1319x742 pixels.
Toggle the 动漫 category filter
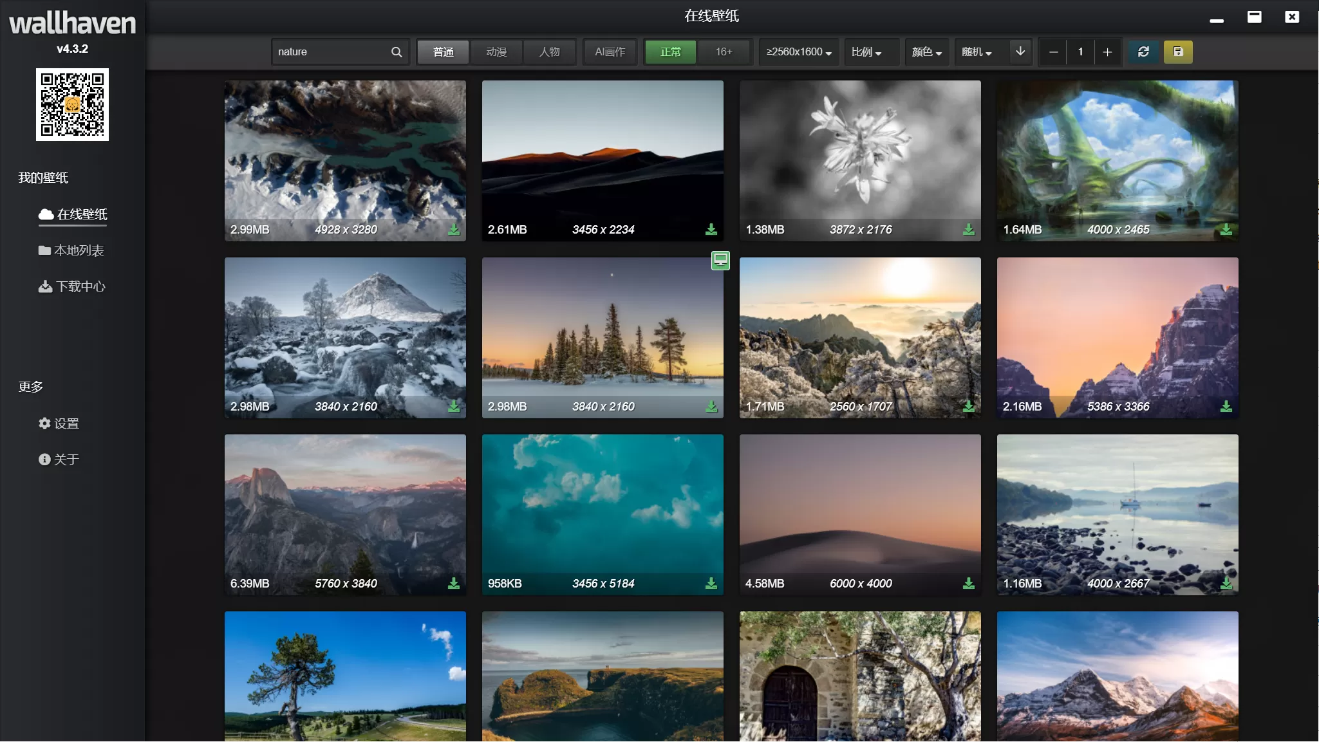tap(496, 52)
